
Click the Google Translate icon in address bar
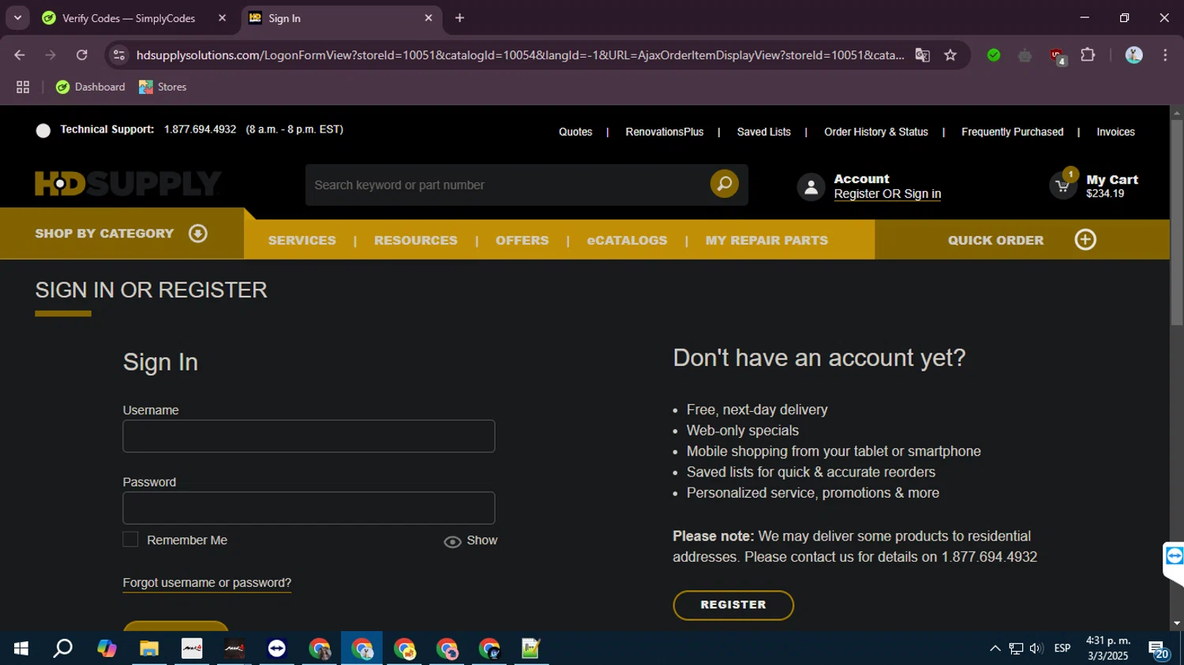point(922,55)
